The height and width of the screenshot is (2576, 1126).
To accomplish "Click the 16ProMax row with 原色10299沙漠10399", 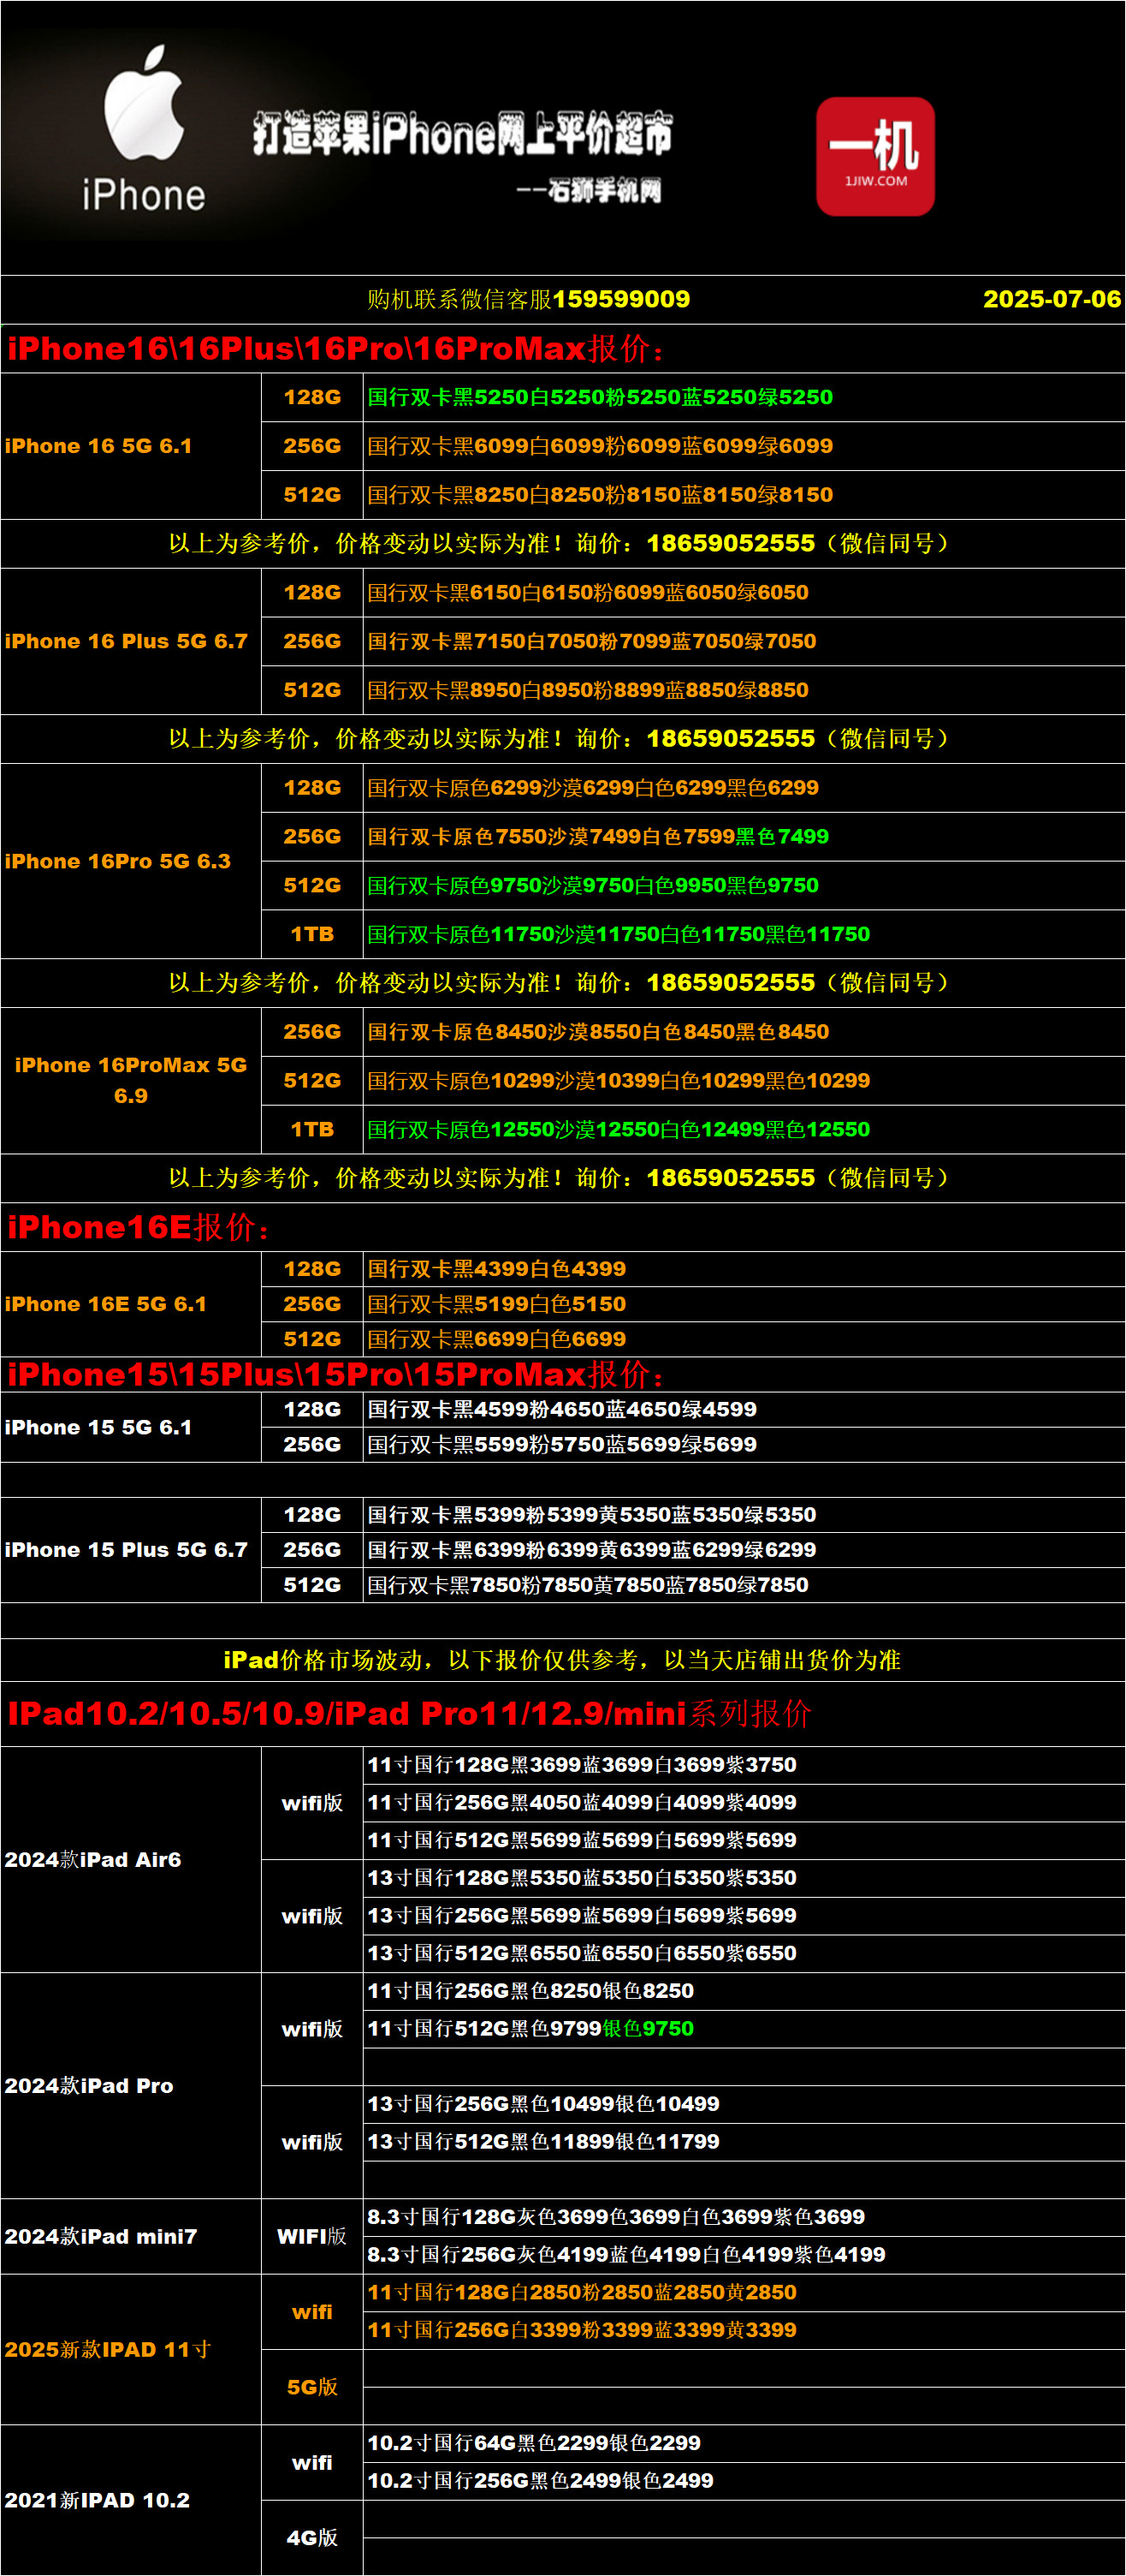I will coord(744,1080).
